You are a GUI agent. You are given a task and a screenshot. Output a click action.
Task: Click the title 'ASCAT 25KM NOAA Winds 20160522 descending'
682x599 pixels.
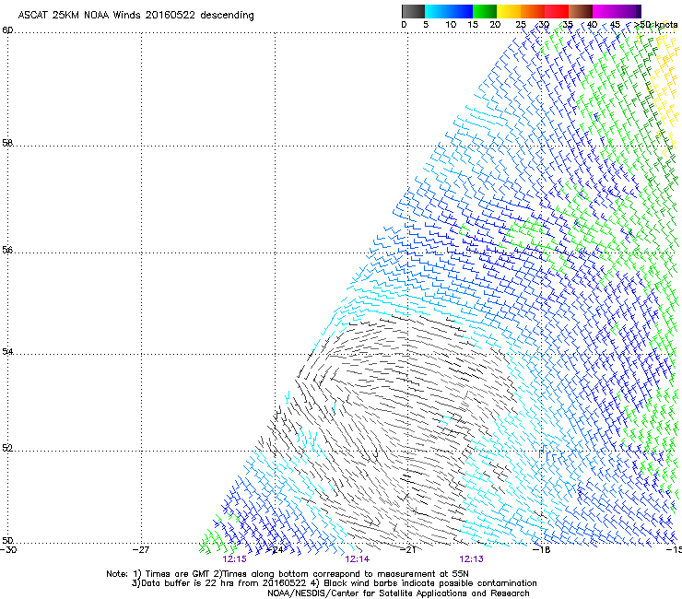click(x=135, y=16)
